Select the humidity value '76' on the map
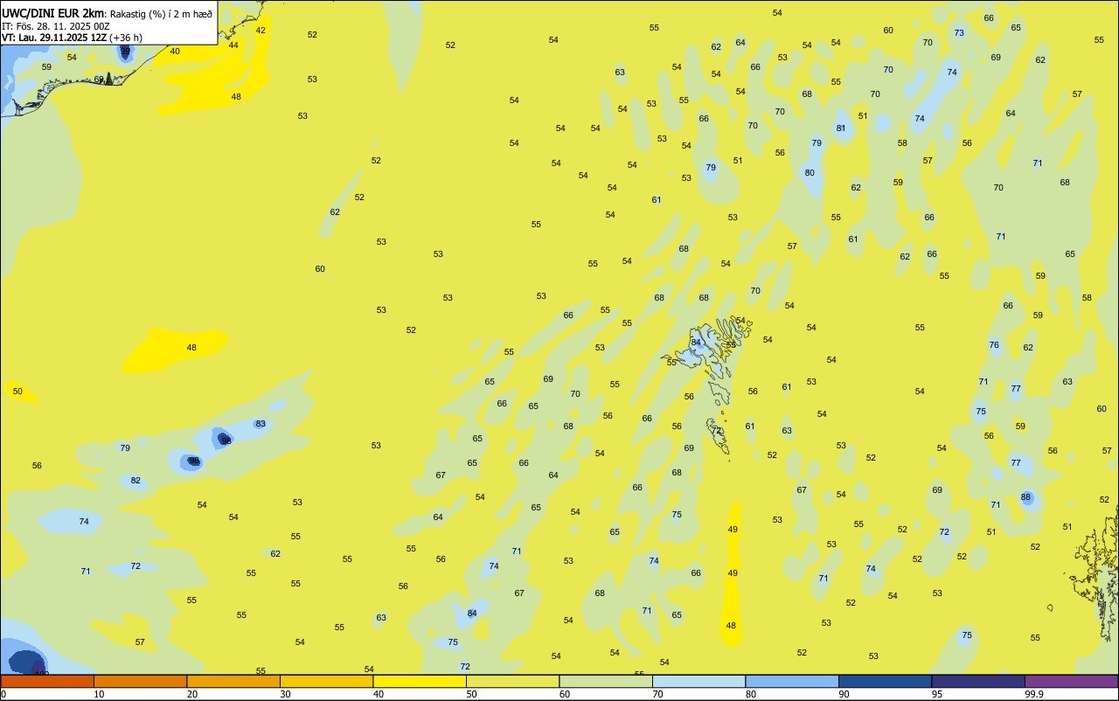The image size is (1119, 701). [x=994, y=344]
